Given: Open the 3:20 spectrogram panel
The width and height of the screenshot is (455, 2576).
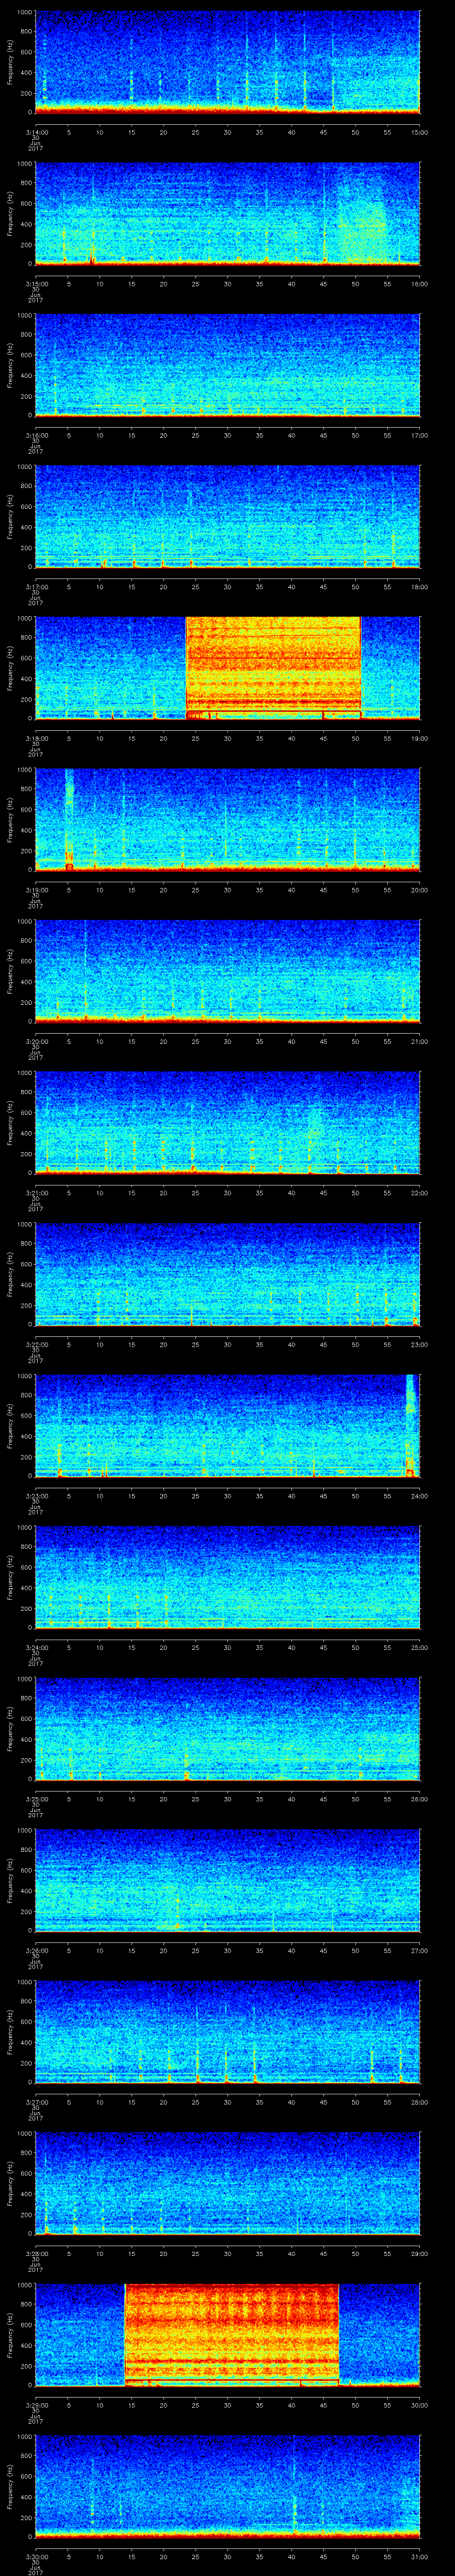Looking at the screenshot, I should [x=227, y=970].
